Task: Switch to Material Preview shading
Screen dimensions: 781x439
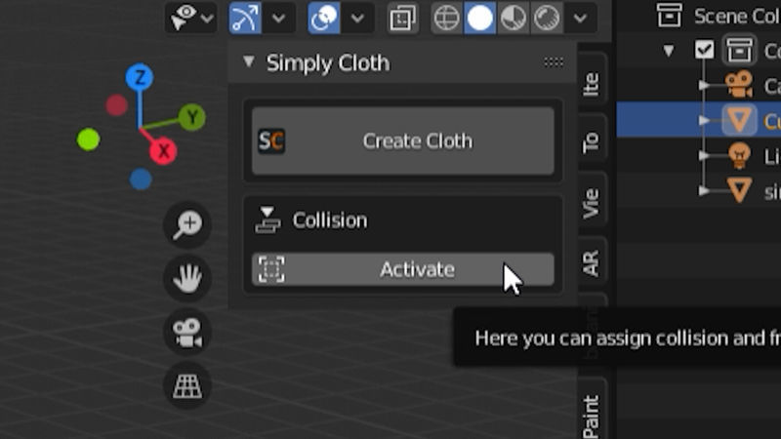Action: click(514, 19)
